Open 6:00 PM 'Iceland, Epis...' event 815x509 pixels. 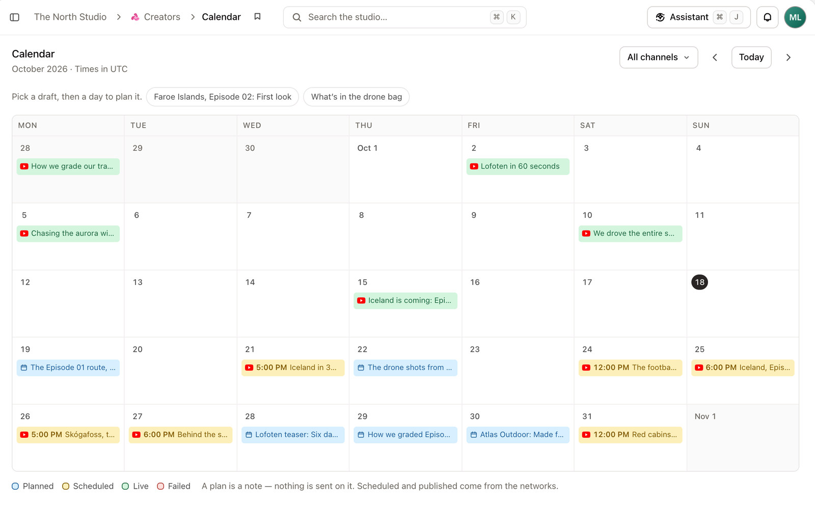click(x=743, y=368)
